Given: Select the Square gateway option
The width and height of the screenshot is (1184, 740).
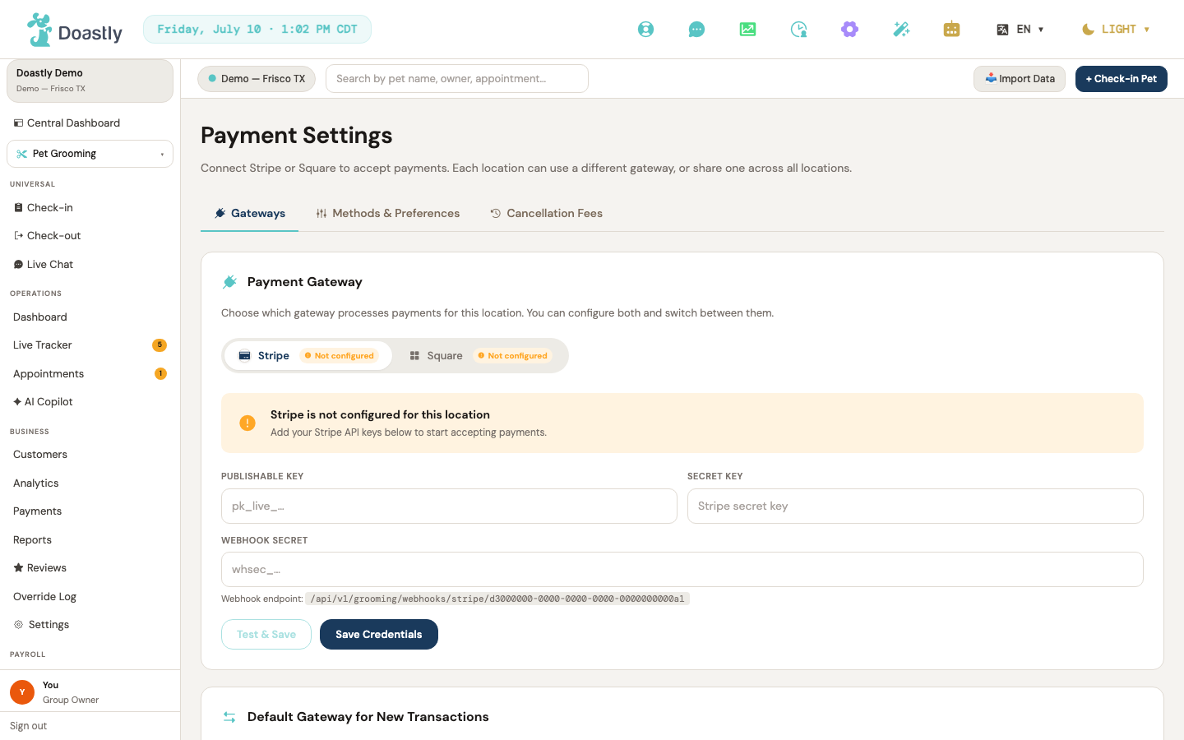Looking at the screenshot, I should pyautogui.click(x=480, y=356).
